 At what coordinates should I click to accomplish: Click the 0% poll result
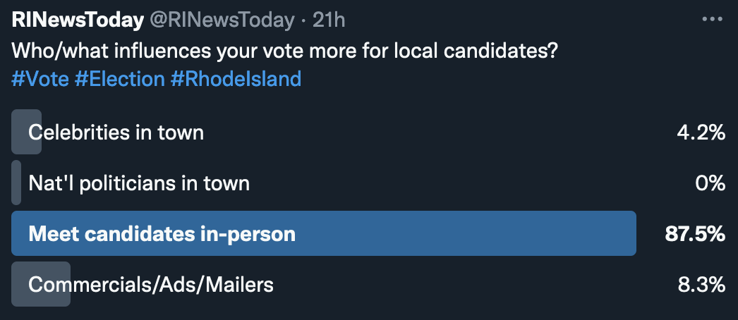pyautogui.click(x=709, y=183)
